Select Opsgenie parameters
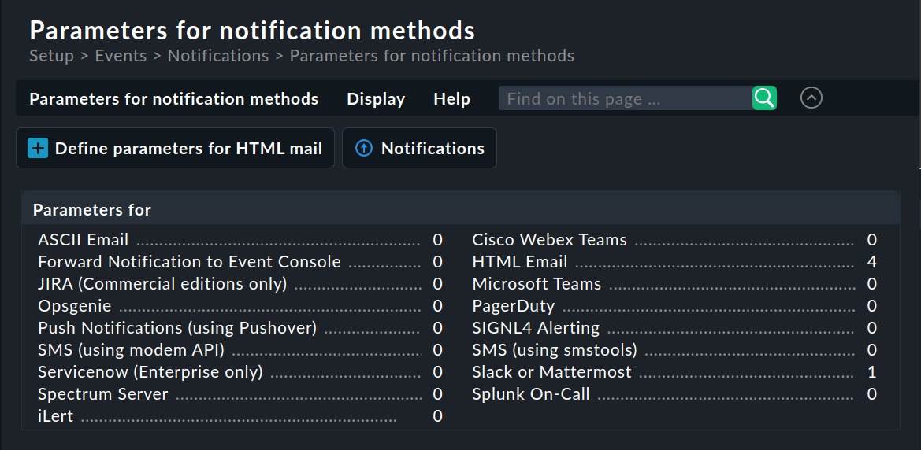 coord(75,306)
